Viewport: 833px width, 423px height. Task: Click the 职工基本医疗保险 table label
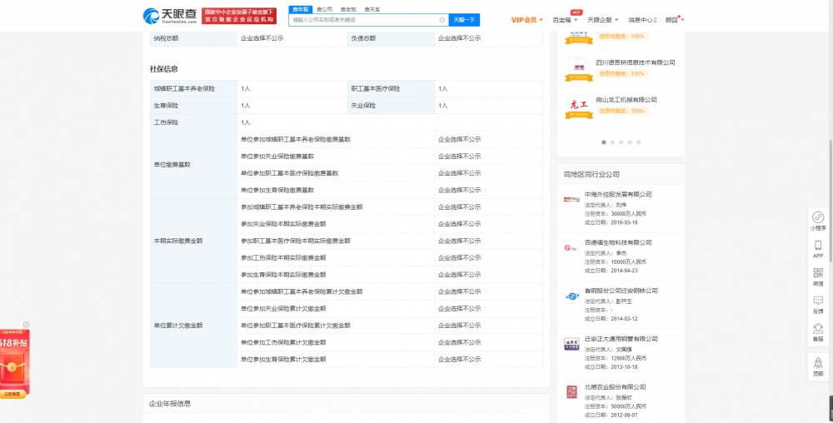click(376, 88)
